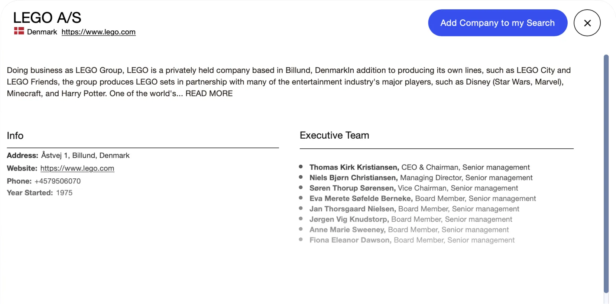The height and width of the screenshot is (304, 616).
Task: Select Anne Marie Sweeney entry
Action: 409,229
